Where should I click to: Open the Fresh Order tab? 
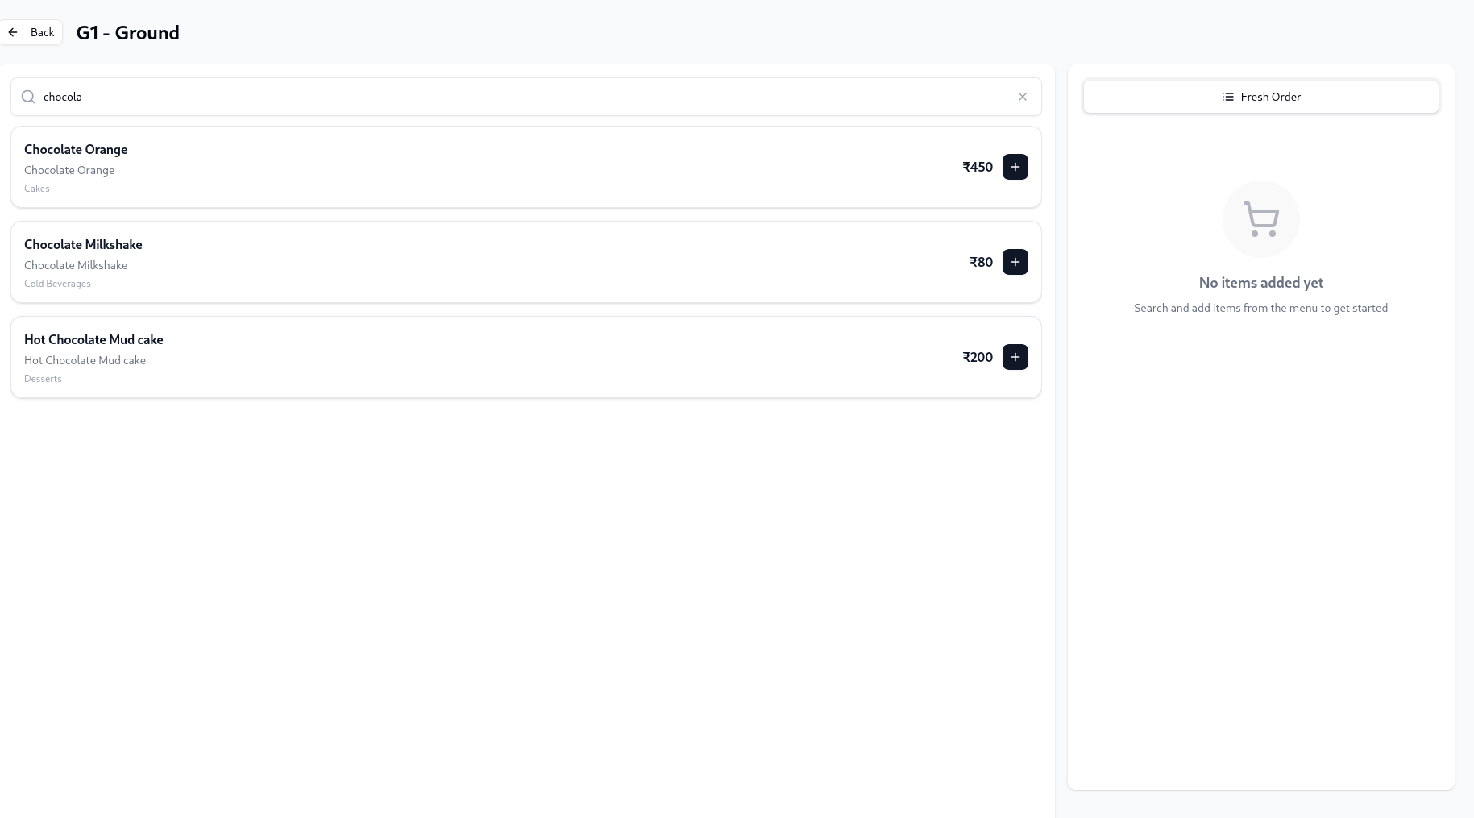click(1260, 97)
